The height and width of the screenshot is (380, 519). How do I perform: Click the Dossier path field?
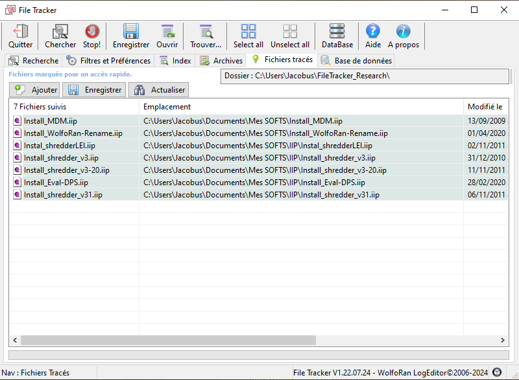tap(365, 76)
